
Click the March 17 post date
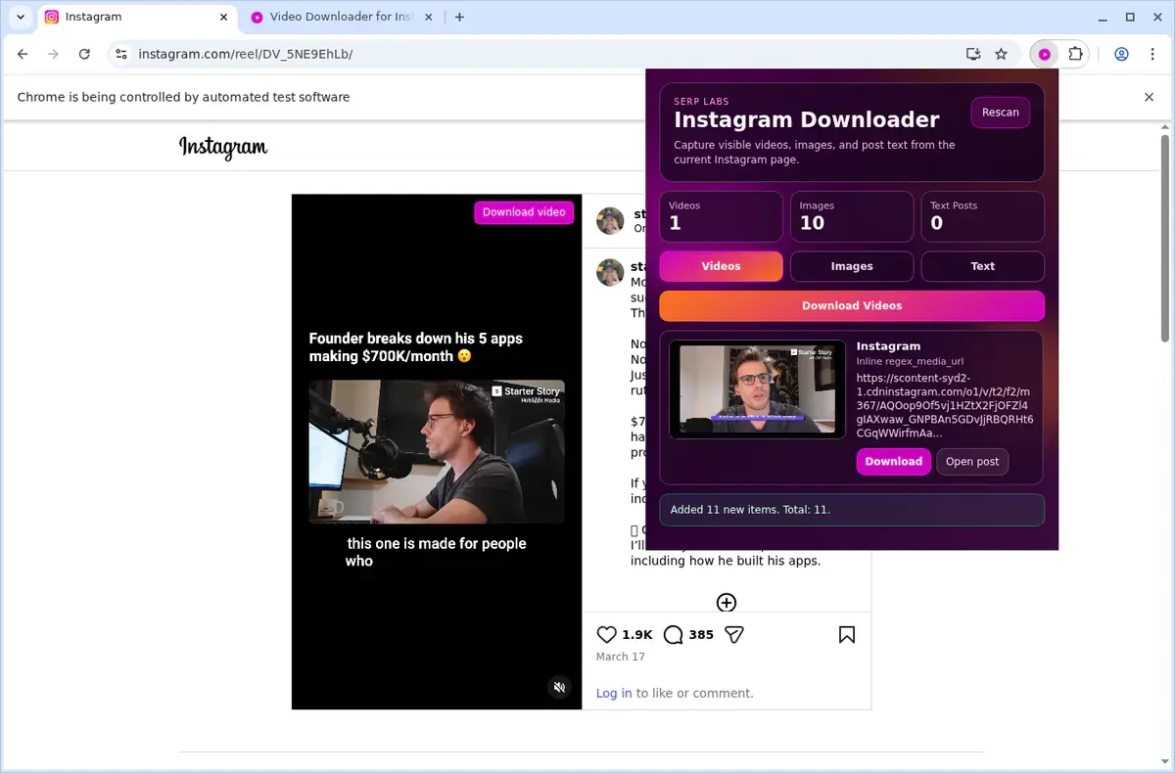(621, 657)
